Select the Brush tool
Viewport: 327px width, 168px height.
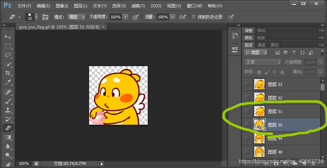pos(8,101)
